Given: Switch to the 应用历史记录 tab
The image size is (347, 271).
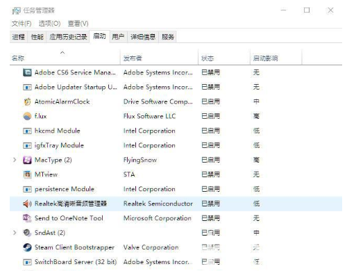Looking at the screenshot, I should 68,37.
